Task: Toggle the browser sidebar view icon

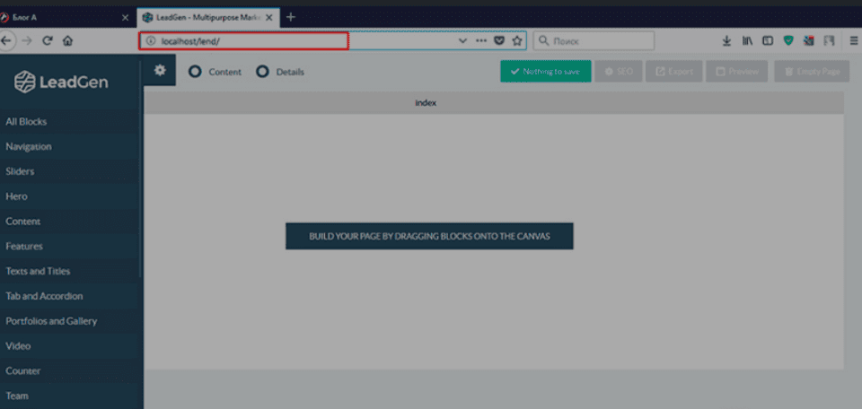Action: click(768, 40)
